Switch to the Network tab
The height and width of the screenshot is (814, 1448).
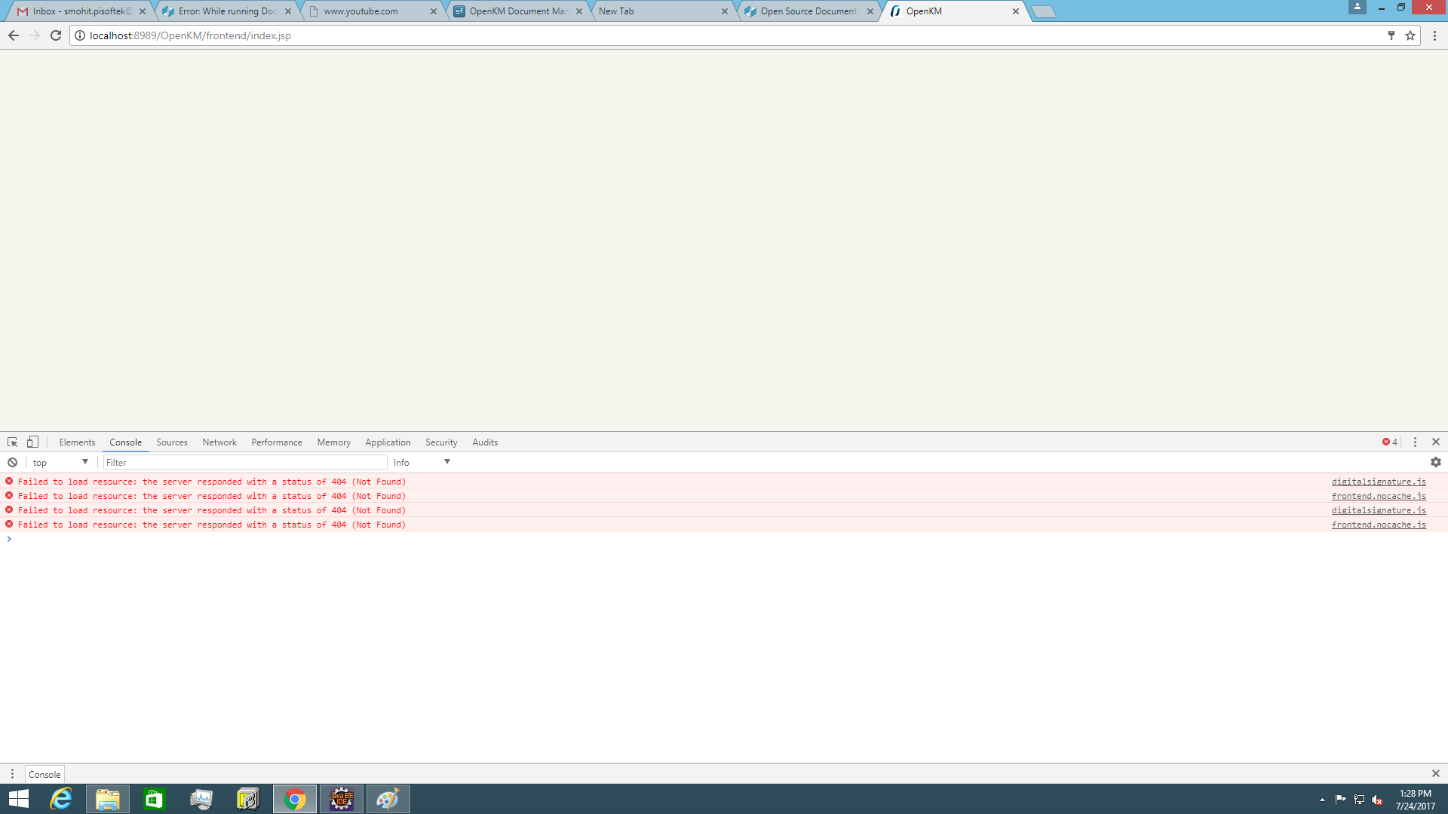click(219, 442)
